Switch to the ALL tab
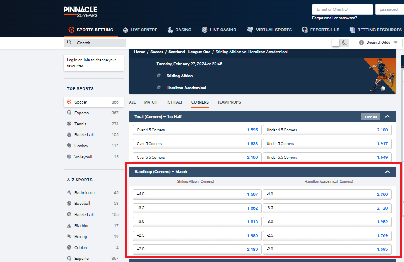Screen dimensions: 404x262 (132, 102)
